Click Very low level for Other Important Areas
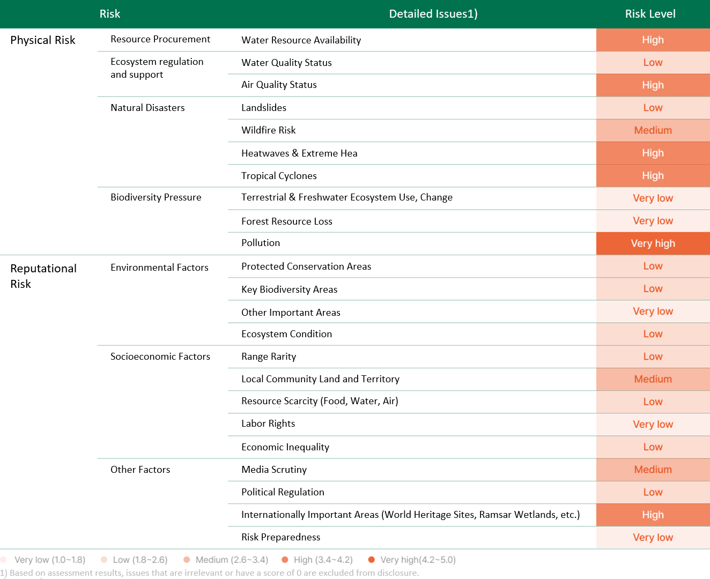Viewport: 710px width, 579px height. pos(653,311)
